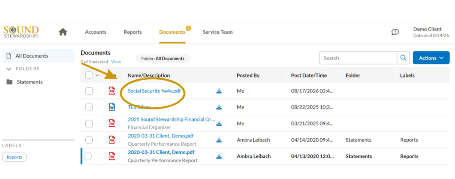Viewport: 455px width, 179px height.
Task: Tick checkbox for 04/14/2020 Client Demo report
Action: tap(89, 140)
